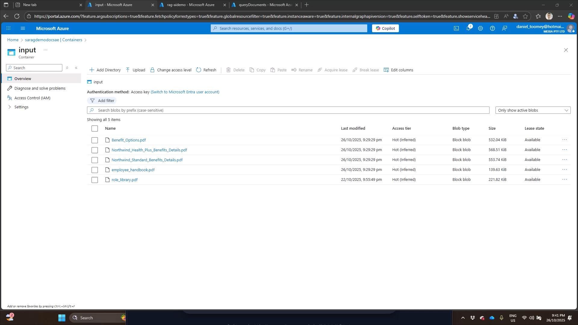Open Edit columns
578x325 pixels.
tap(398, 70)
